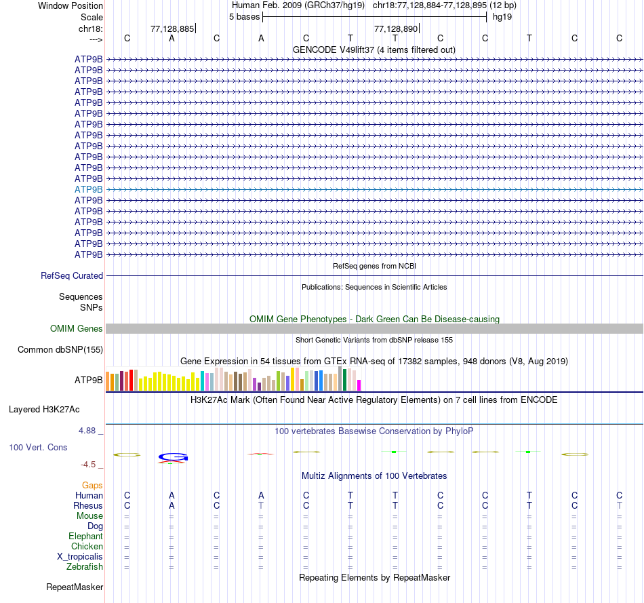
Task: Click the 100 Vert. Cons label
Action: coord(38,447)
